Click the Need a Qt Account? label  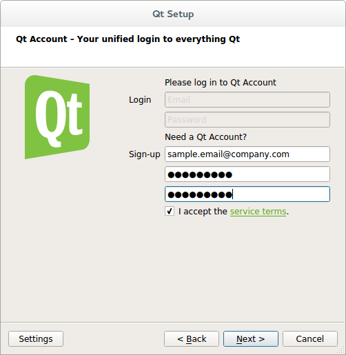pos(205,137)
